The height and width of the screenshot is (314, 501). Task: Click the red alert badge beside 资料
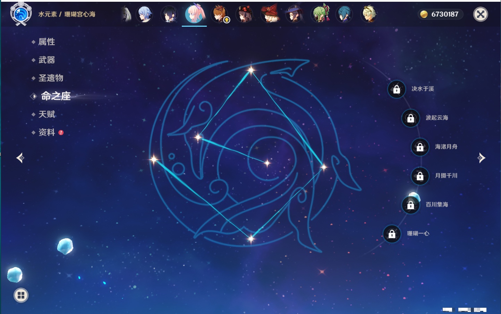click(x=61, y=133)
